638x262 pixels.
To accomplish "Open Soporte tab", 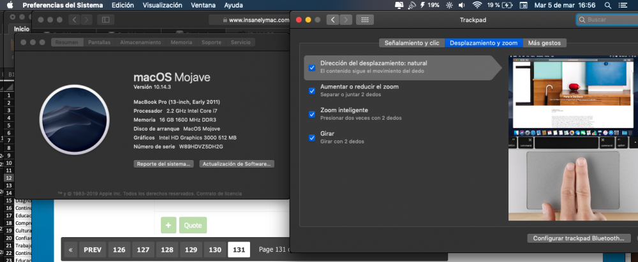I will pos(211,42).
